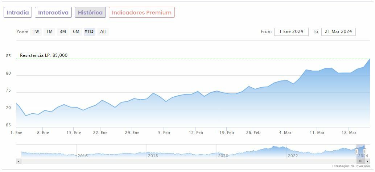
Task: Switch to the Intradía tab
Action: pos(18,12)
